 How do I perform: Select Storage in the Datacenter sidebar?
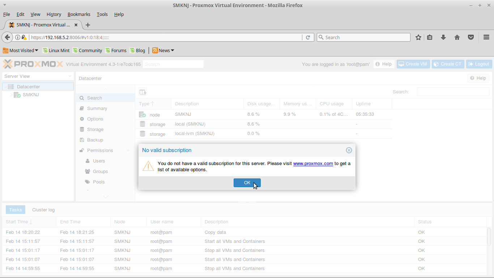click(x=105, y=130)
